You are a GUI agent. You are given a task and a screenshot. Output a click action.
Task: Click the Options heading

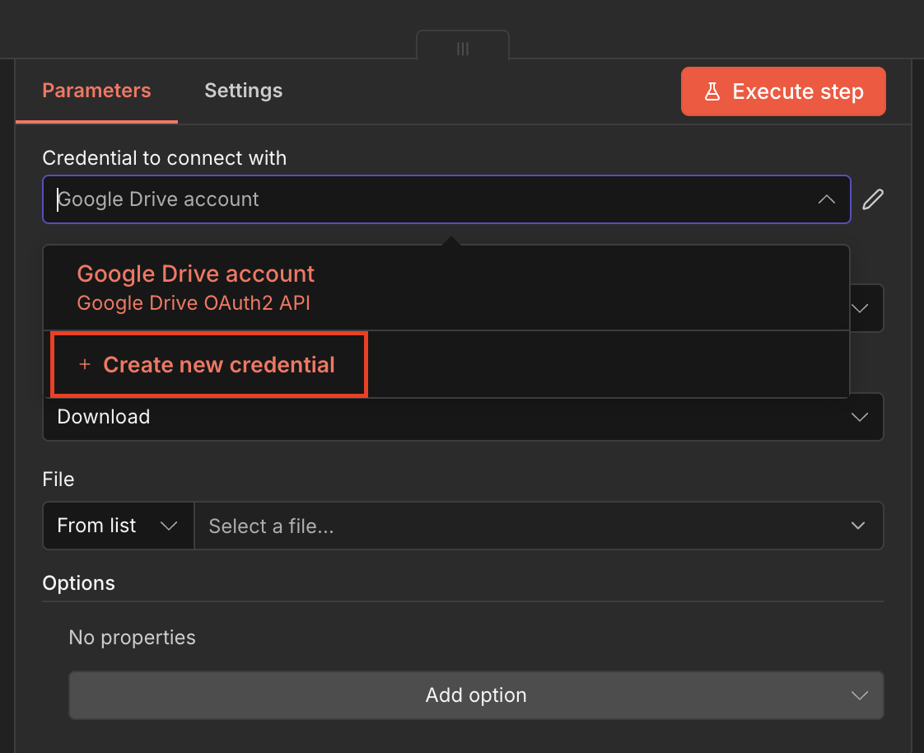[x=78, y=583]
